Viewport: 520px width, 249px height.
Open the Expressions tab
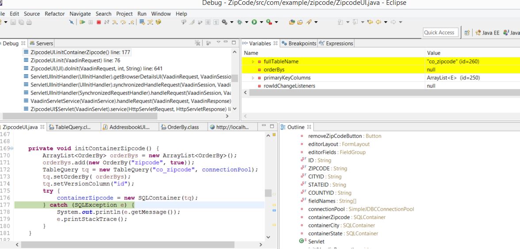[336, 43]
